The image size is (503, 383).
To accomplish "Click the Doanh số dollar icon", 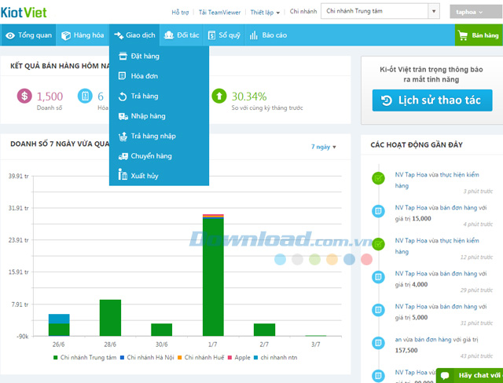I will point(25,97).
